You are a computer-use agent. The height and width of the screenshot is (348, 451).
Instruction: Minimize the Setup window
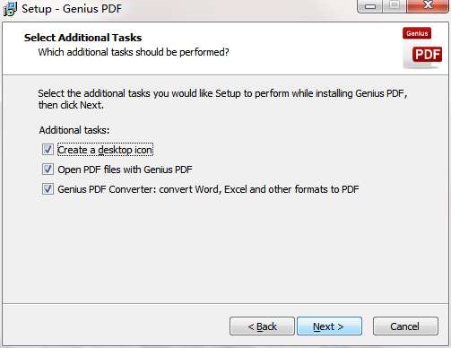(370, 5)
